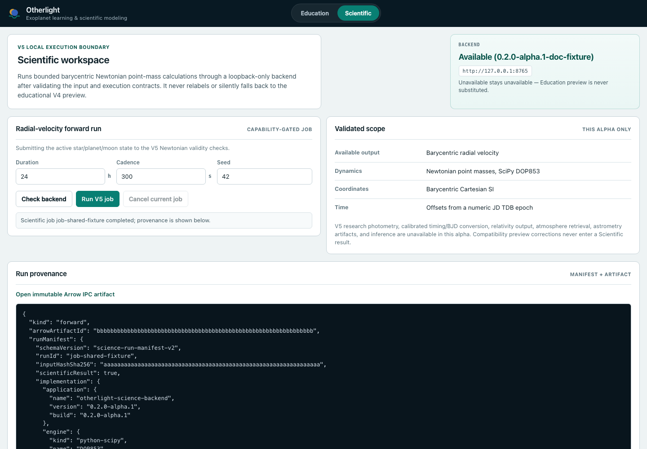Click the "runId": "job-shared-fixture" line
Screen dimensions: 647x449
point(86,356)
